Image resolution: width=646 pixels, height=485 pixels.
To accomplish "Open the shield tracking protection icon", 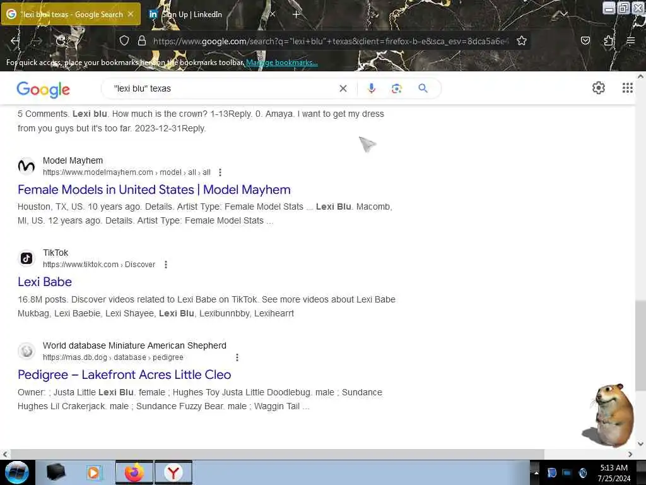I will pyautogui.click(x=124, y=41).
